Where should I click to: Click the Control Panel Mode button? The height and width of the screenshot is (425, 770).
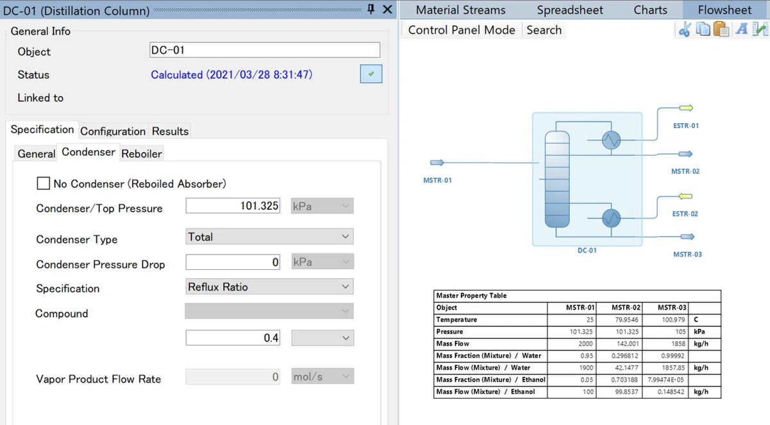461,29
